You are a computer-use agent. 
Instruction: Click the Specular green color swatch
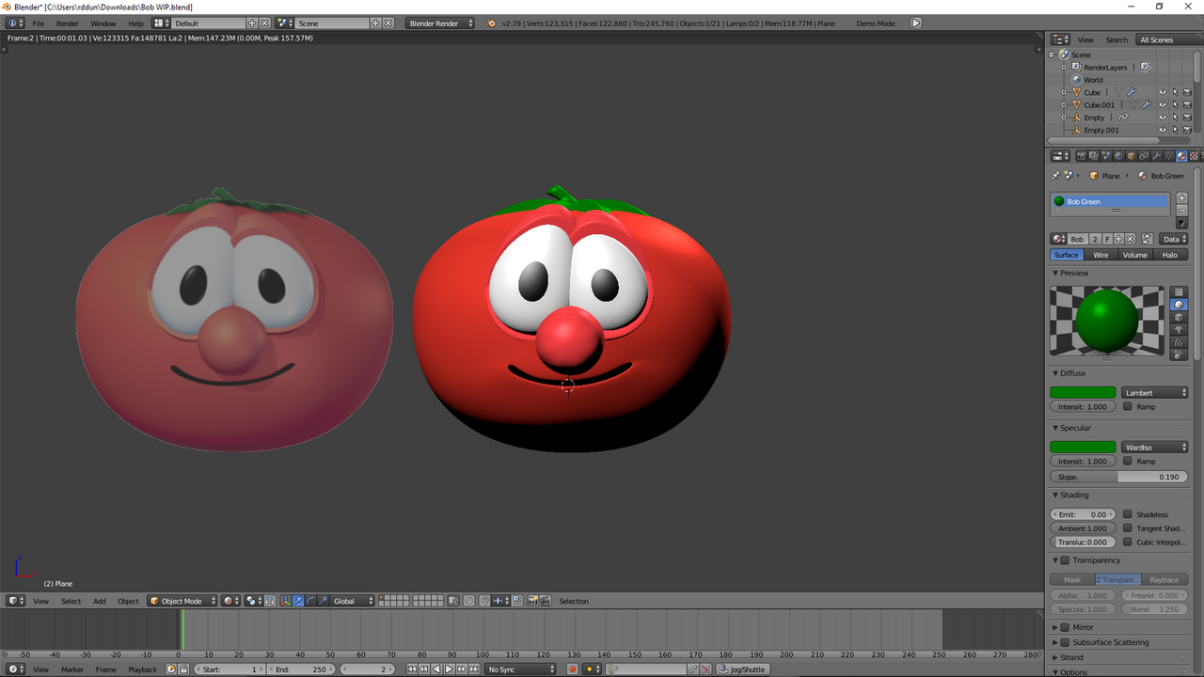click(x=1083, y=447)
